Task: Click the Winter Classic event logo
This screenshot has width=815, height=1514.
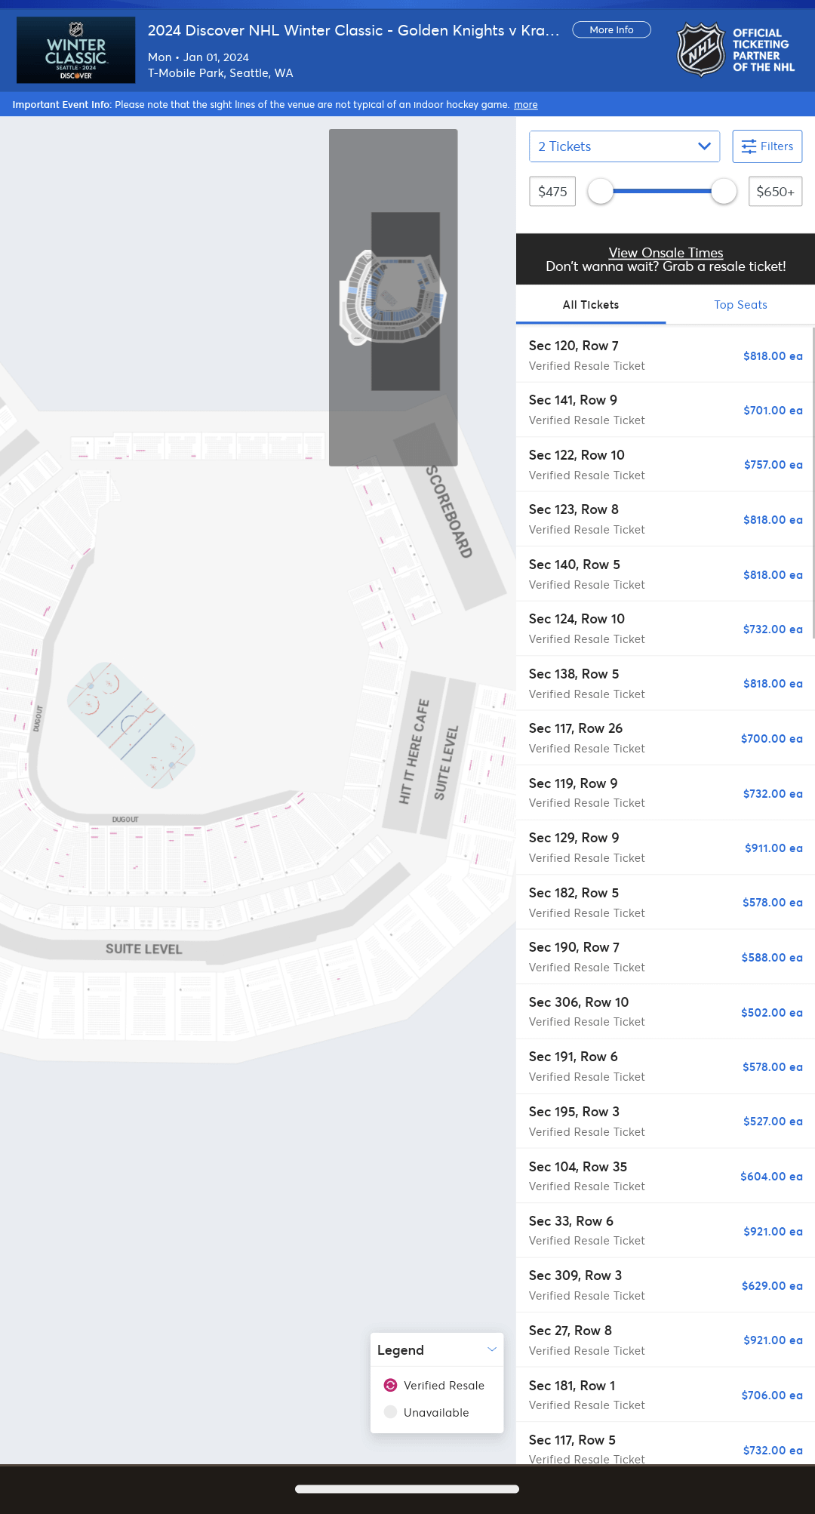Action: pos(76,51)
